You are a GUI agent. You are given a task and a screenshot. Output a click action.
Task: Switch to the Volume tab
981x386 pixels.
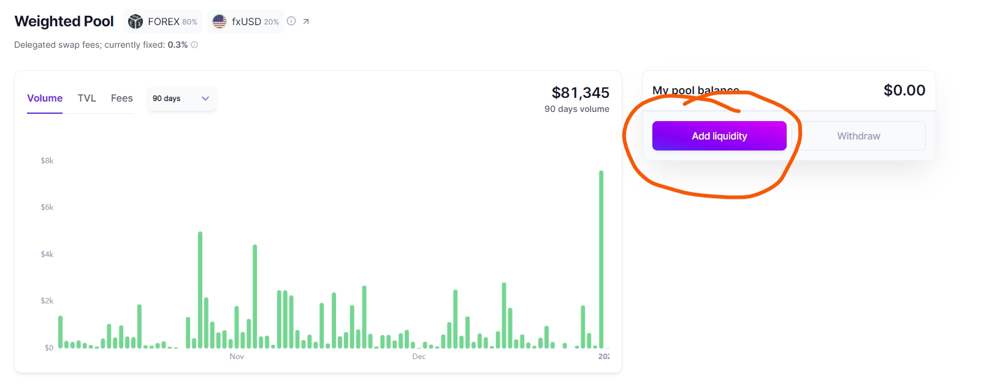click(45, 98)
